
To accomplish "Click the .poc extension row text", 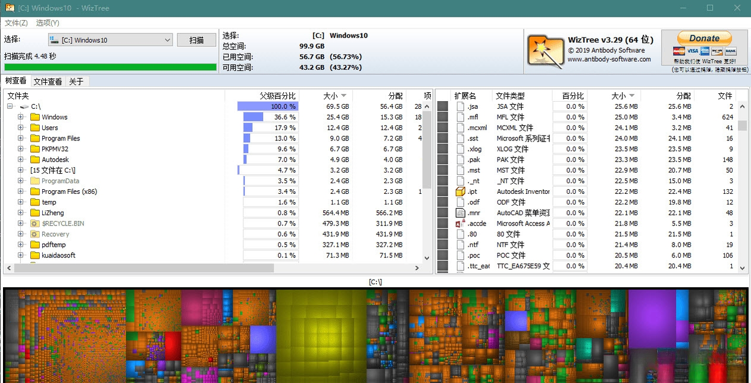I will [474, 255].
